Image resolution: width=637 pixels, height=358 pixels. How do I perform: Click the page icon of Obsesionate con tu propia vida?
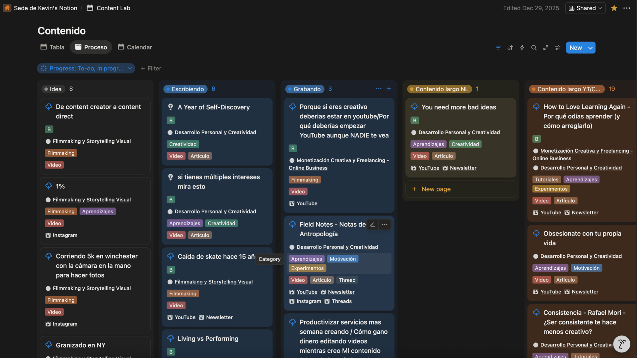536,234
